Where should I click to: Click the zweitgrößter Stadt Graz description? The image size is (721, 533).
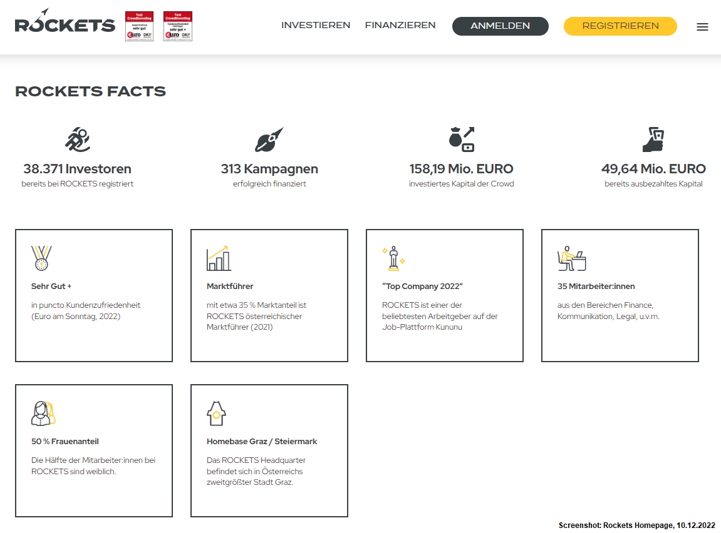(256, 471)
